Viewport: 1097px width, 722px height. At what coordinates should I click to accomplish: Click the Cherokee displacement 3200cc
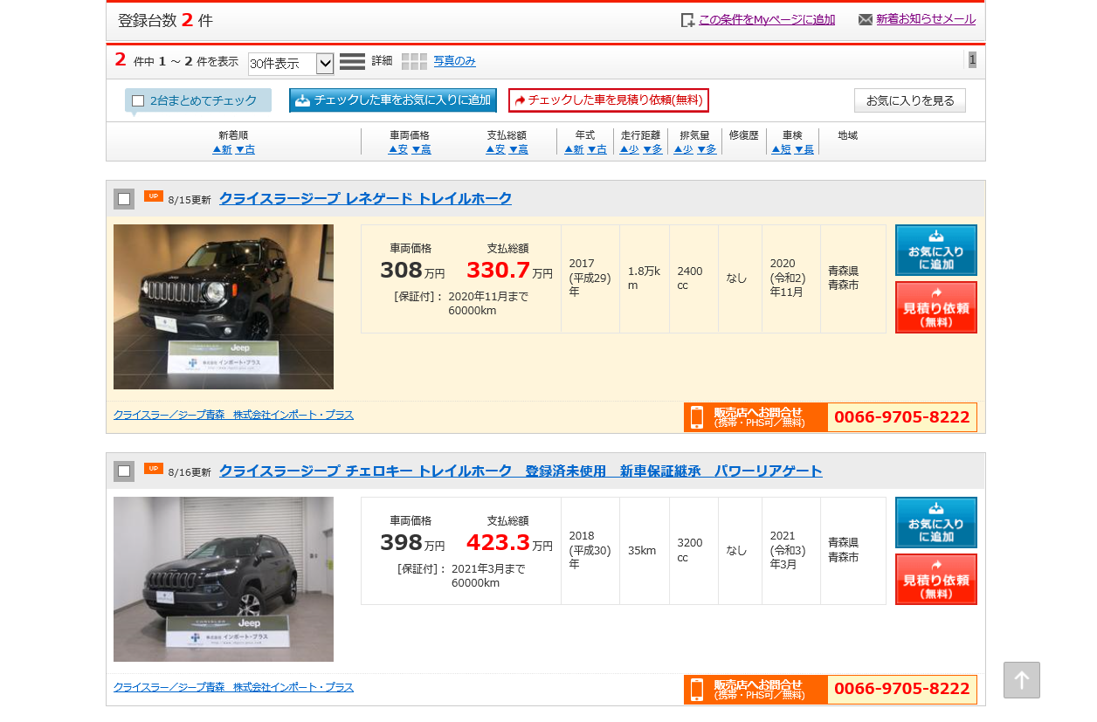tap(690, 550)
